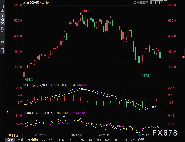Choose the MA indicator

[x=43, y=140]
